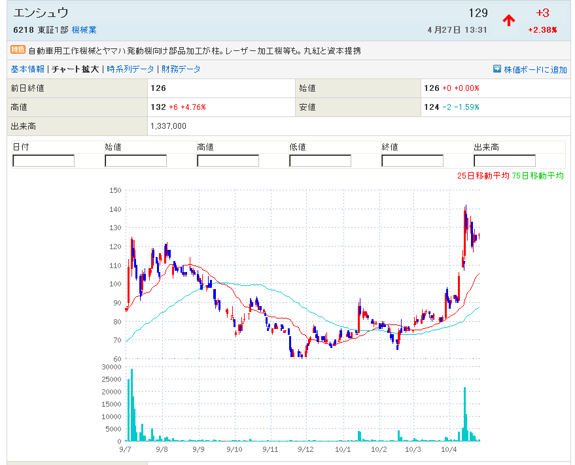
Task: Go to the 財務データ tab
Action: [x=181, y=69]
